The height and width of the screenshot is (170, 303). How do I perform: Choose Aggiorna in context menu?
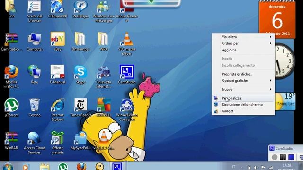pyautogui.click(x=243, y=50)
